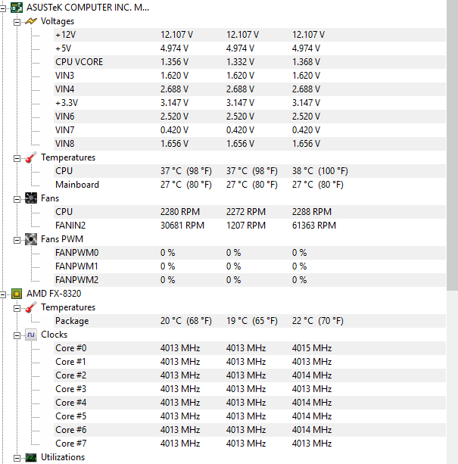Select the AMD FX-8320 tree label
The height and width of the screenshot is (464, 458).
tap(54, 294)
